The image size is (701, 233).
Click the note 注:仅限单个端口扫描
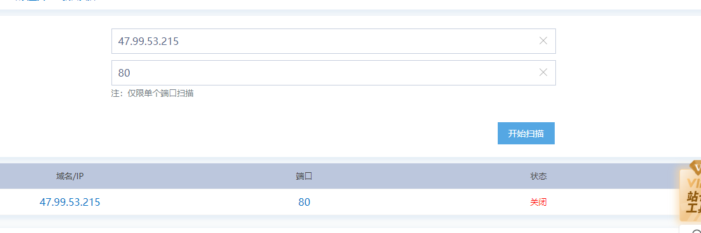click(153, 94)
